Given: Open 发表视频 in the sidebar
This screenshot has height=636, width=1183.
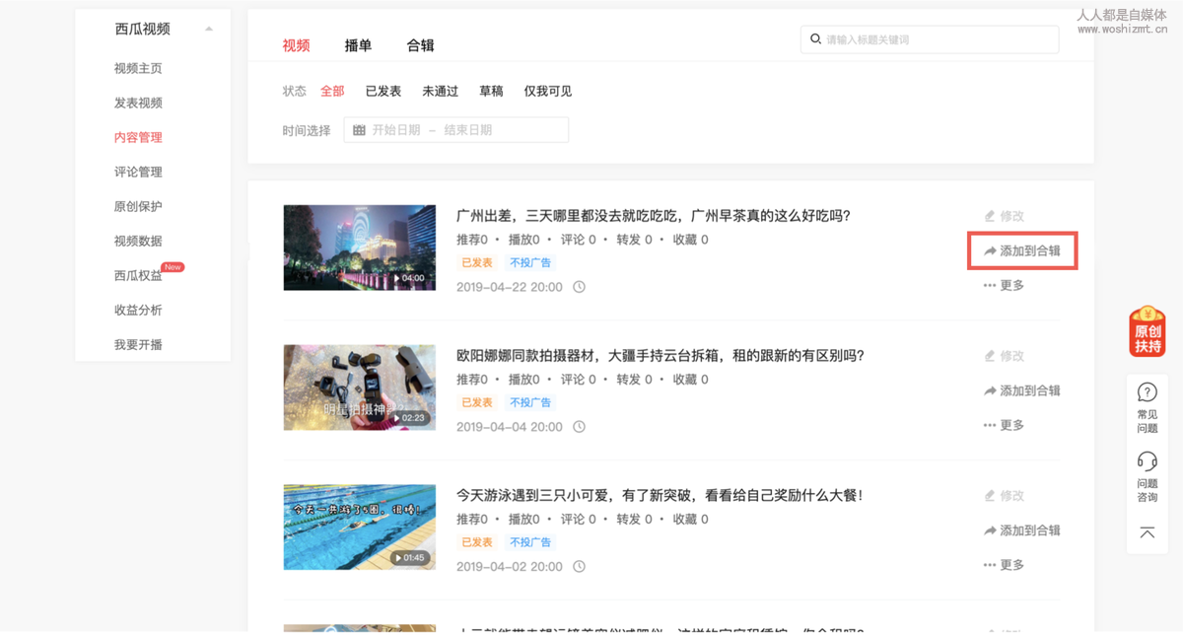Looking at the screenshot, I should [138, 103].
